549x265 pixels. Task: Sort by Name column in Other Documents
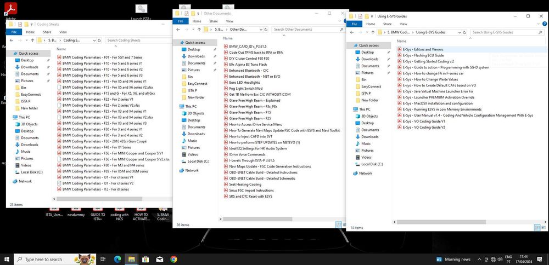[228, 38]
